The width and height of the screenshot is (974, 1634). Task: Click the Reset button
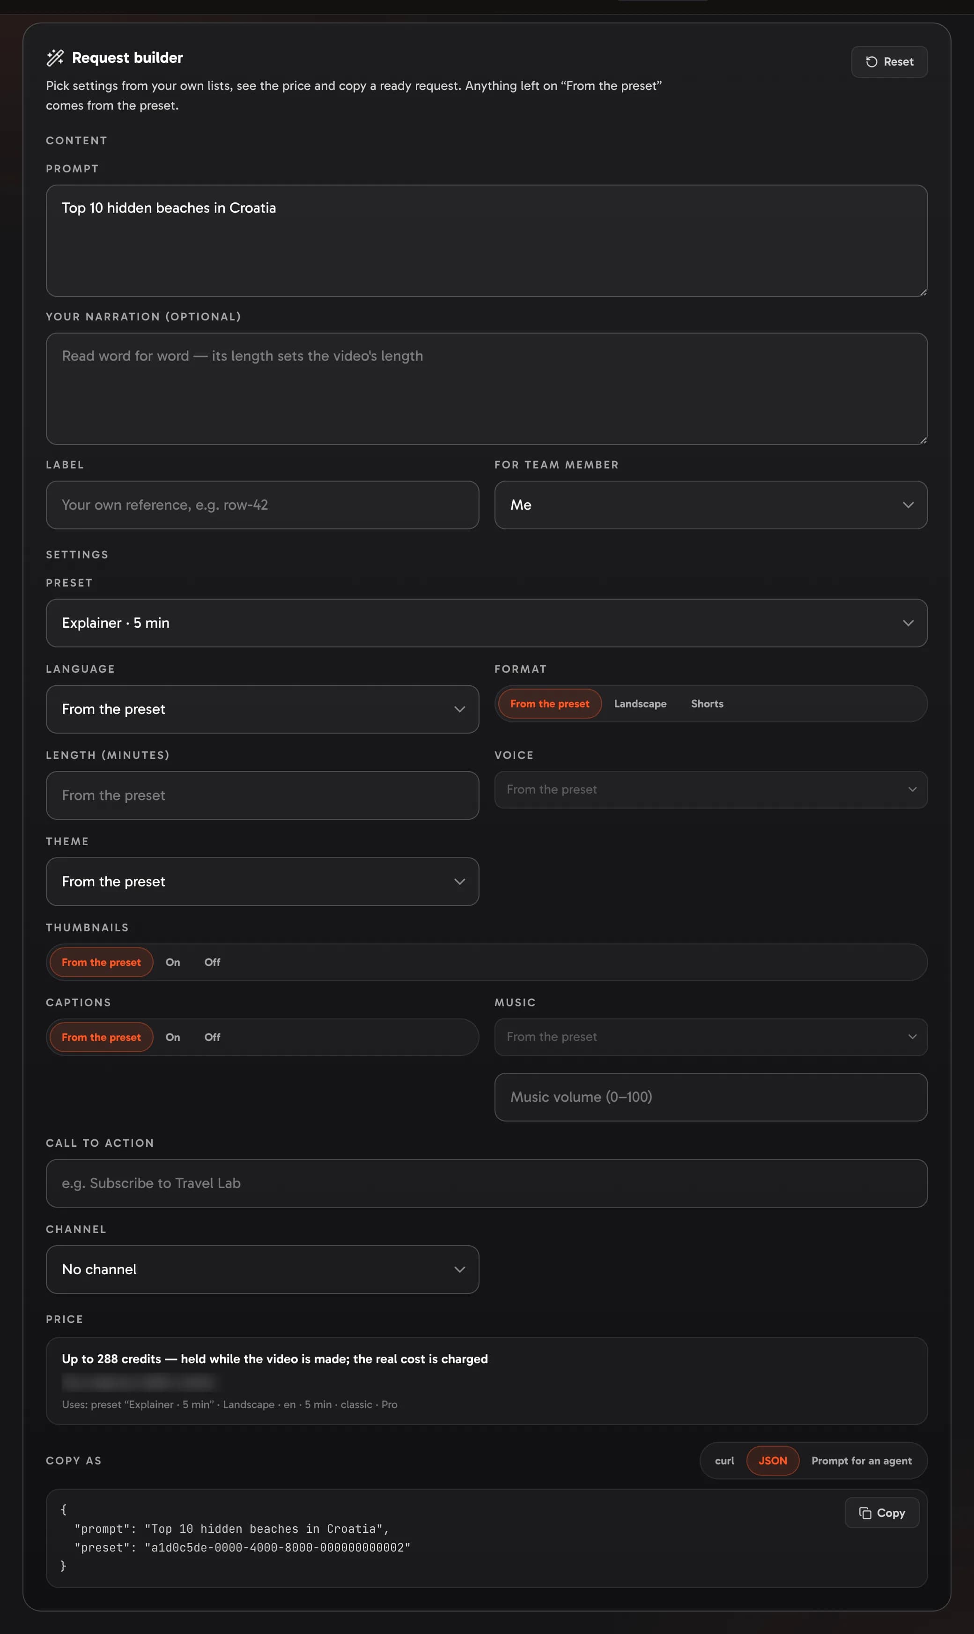(889, 62)
